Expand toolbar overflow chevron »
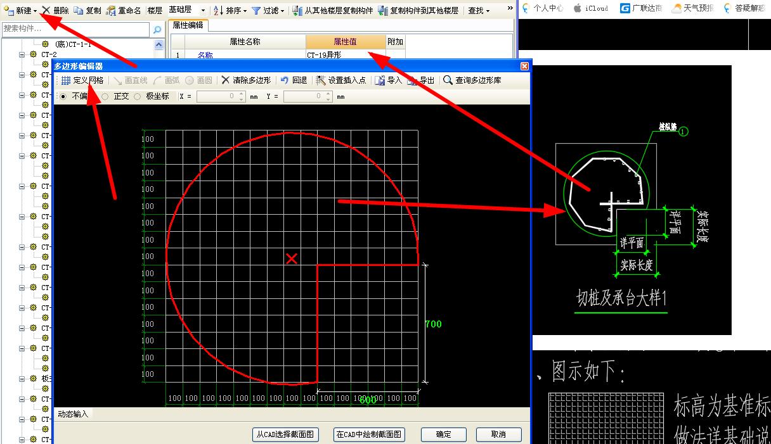The height and width of the screenshot is (444, 771). tap(510, 9)
